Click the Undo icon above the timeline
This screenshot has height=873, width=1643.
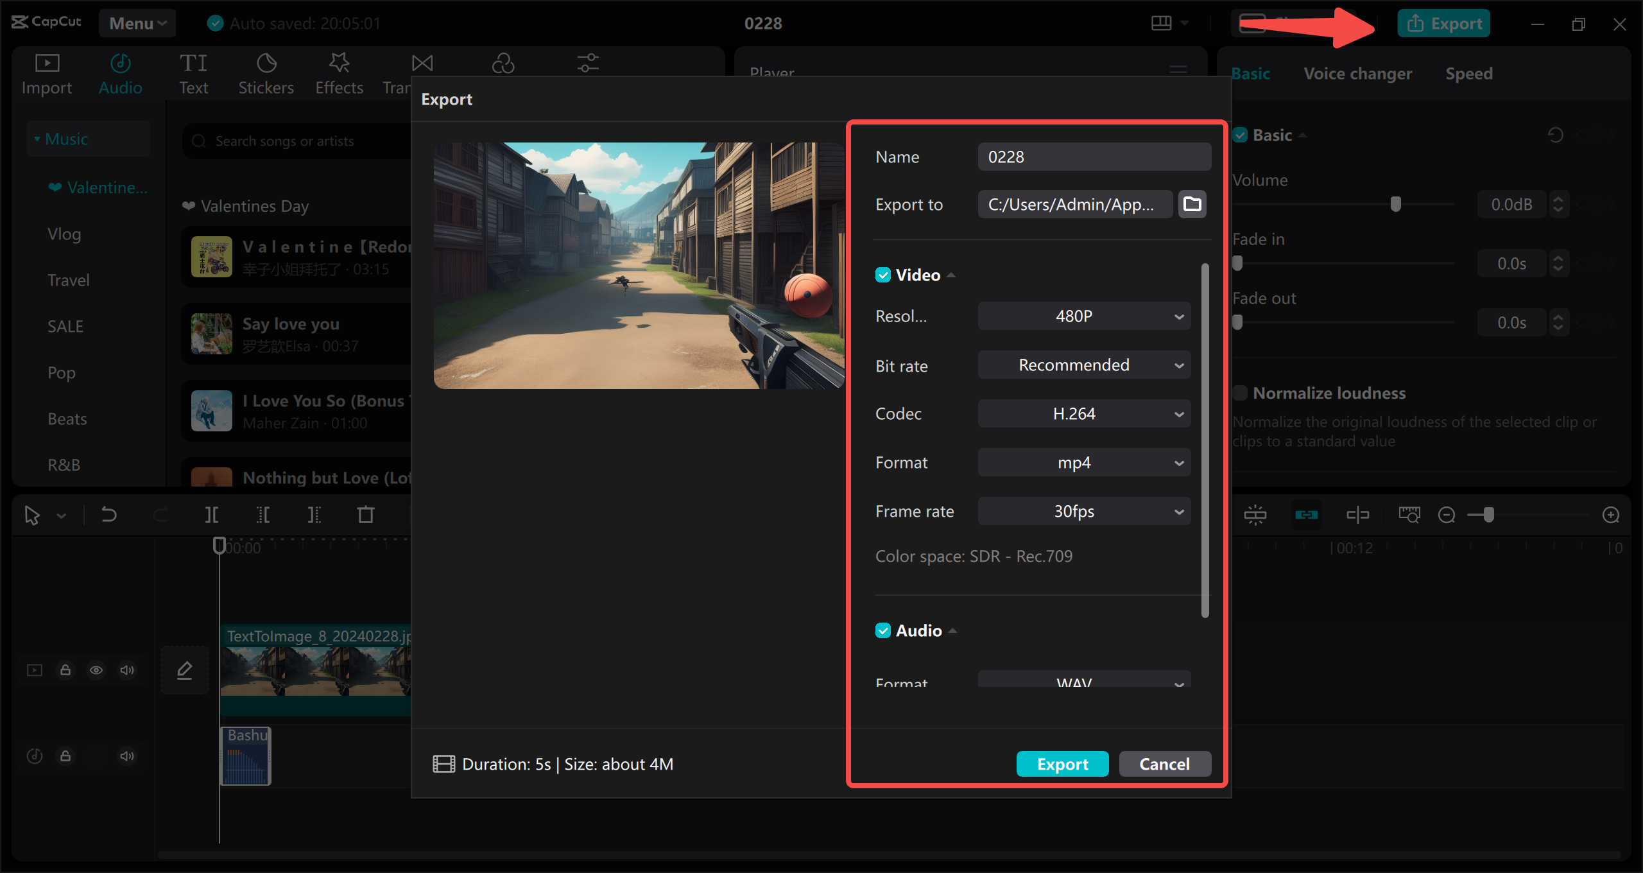click(x=108, y=514)
